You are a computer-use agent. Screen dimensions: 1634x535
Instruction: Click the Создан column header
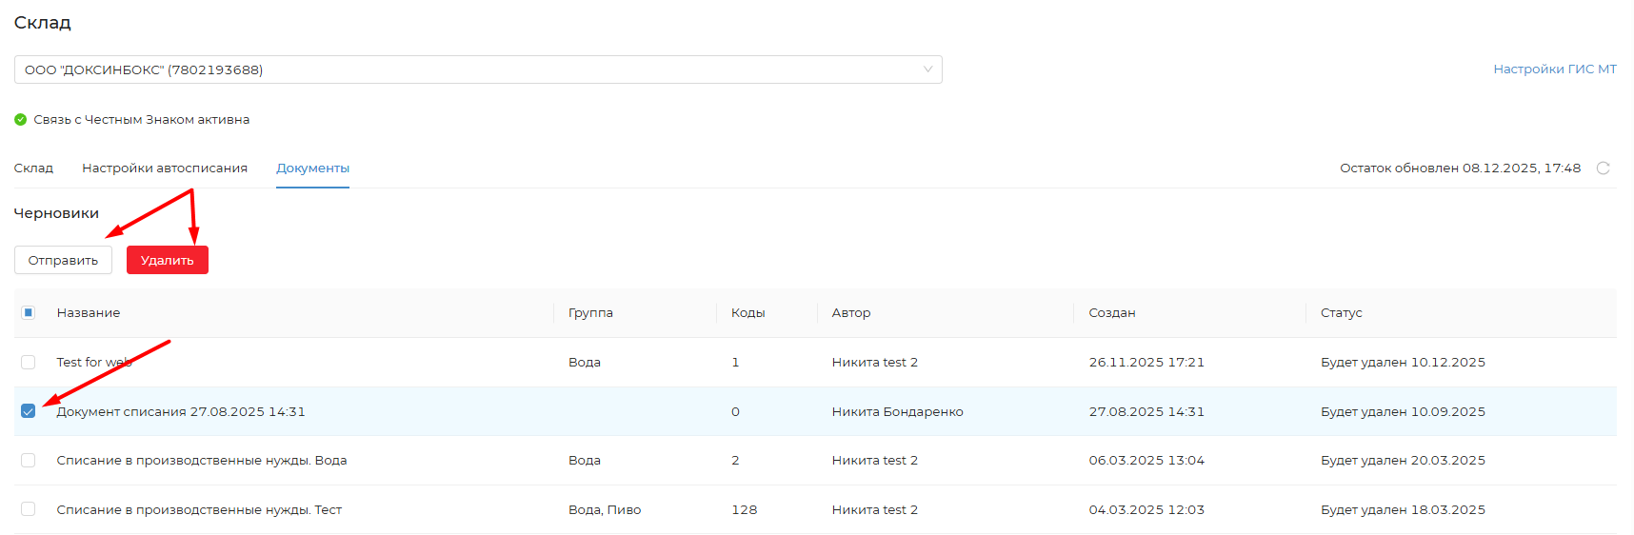(1111, 313)
